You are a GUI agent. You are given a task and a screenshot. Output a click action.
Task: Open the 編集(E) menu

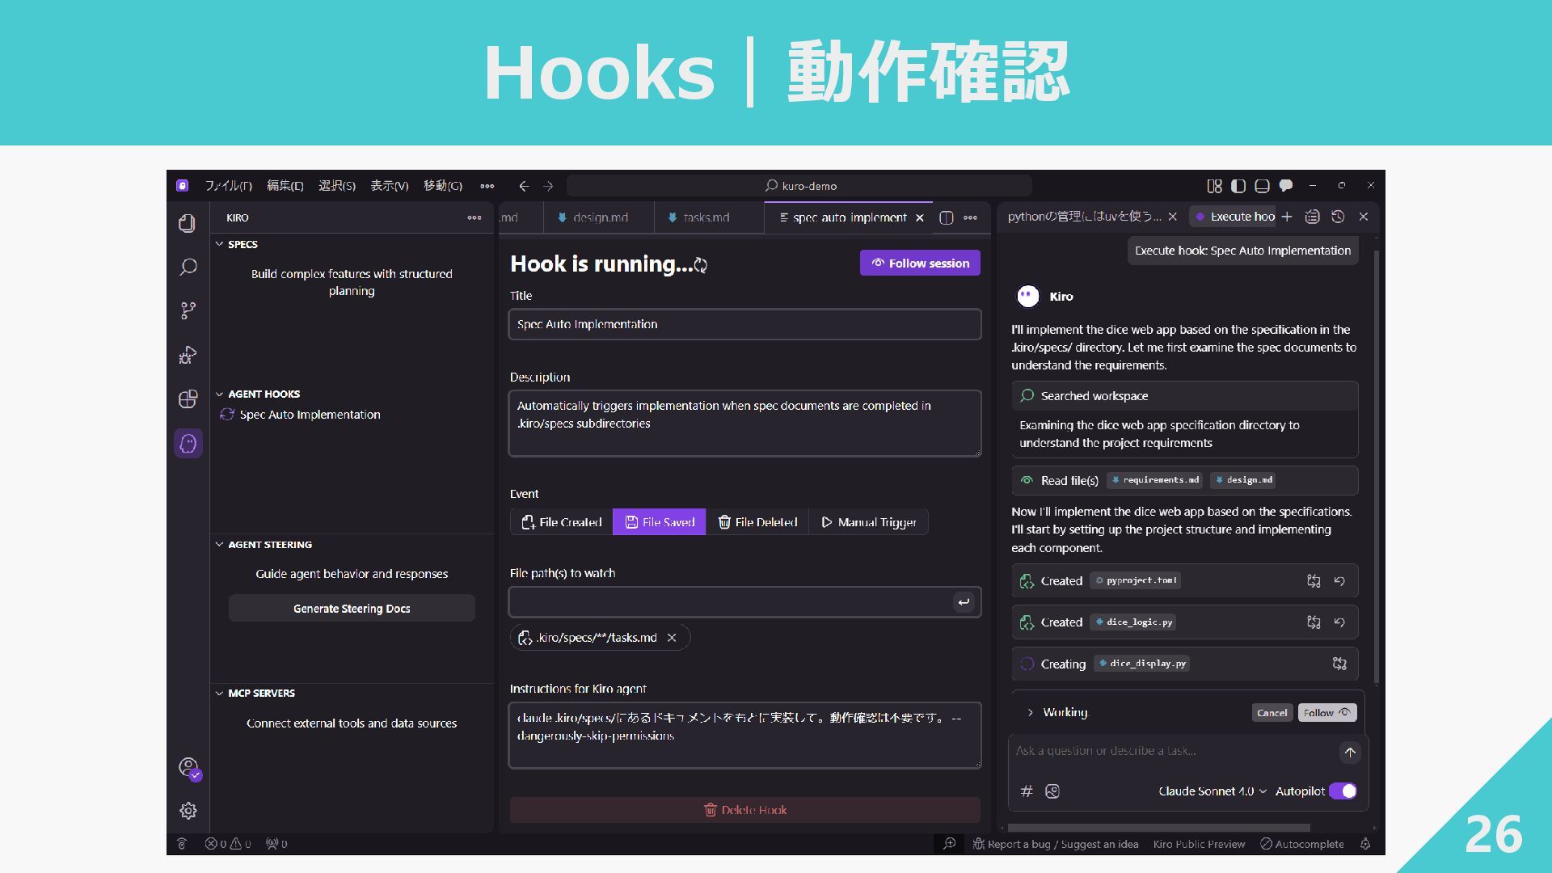tap(285, 186)
